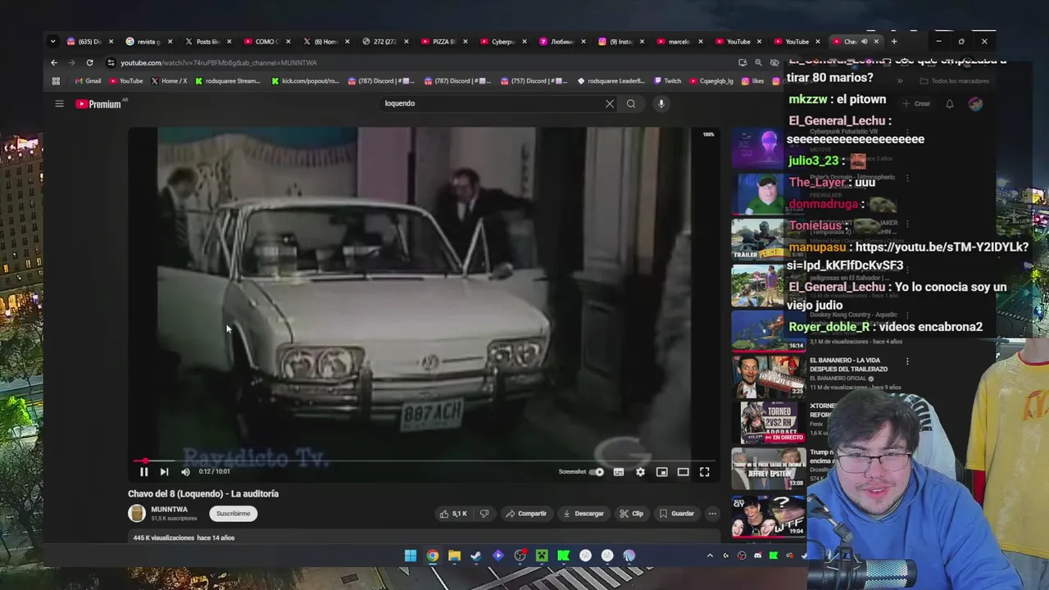Create a Clip of the video

point(632,514)
